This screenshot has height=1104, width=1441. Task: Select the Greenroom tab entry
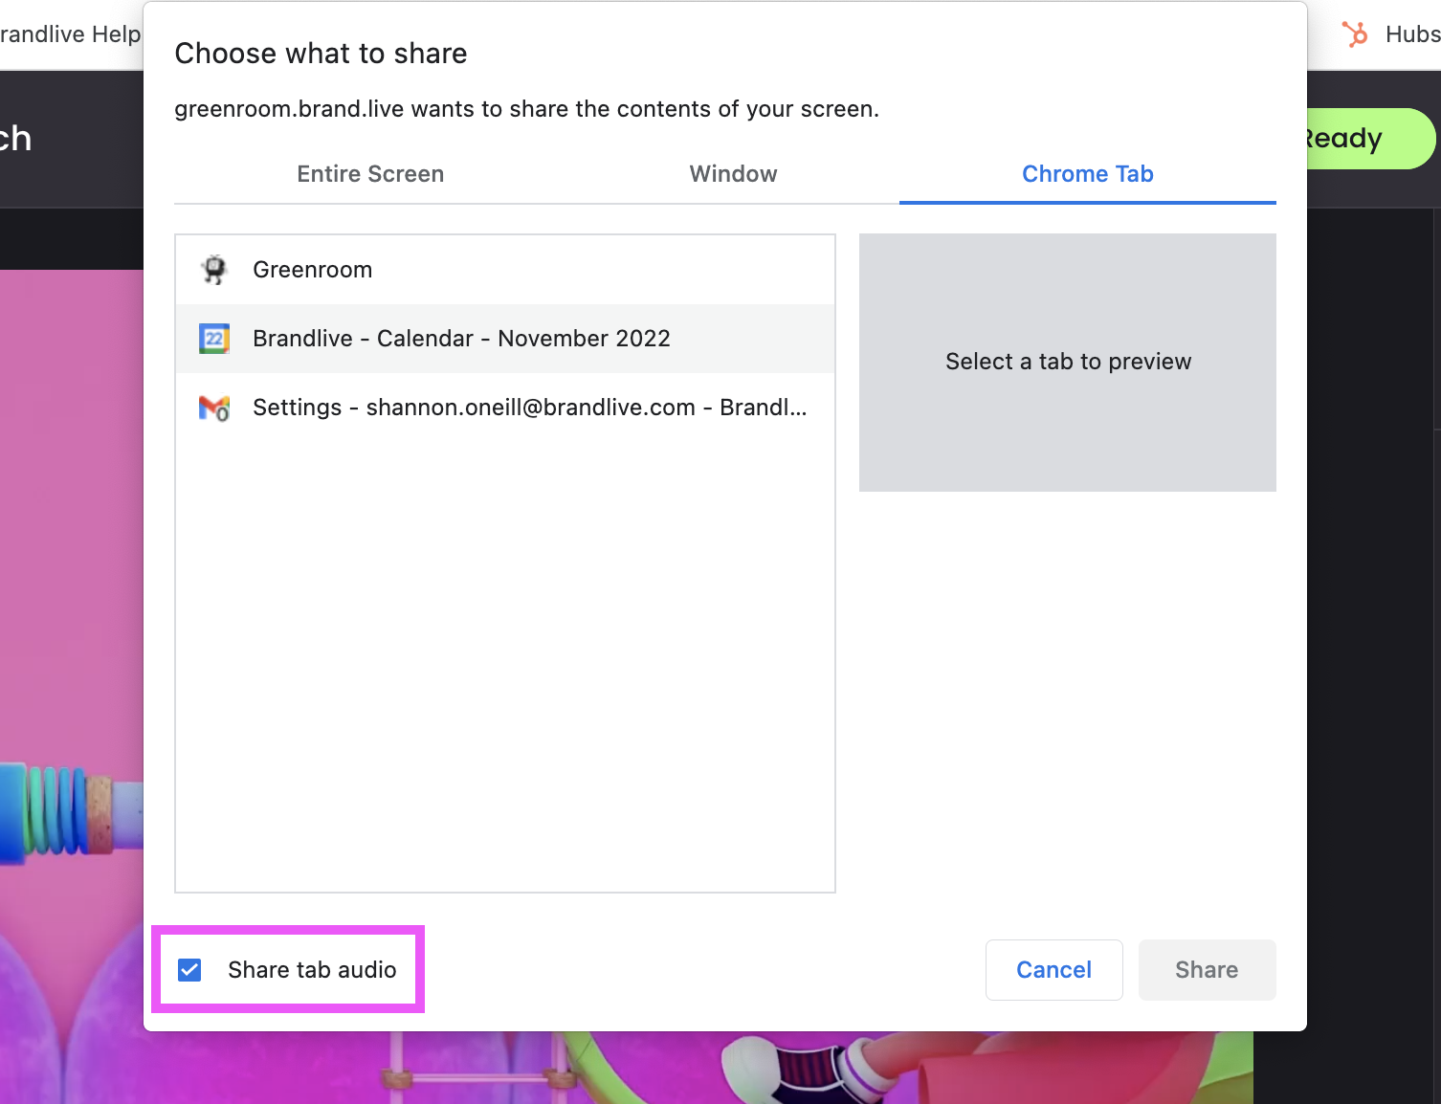(x=505, y=270)
